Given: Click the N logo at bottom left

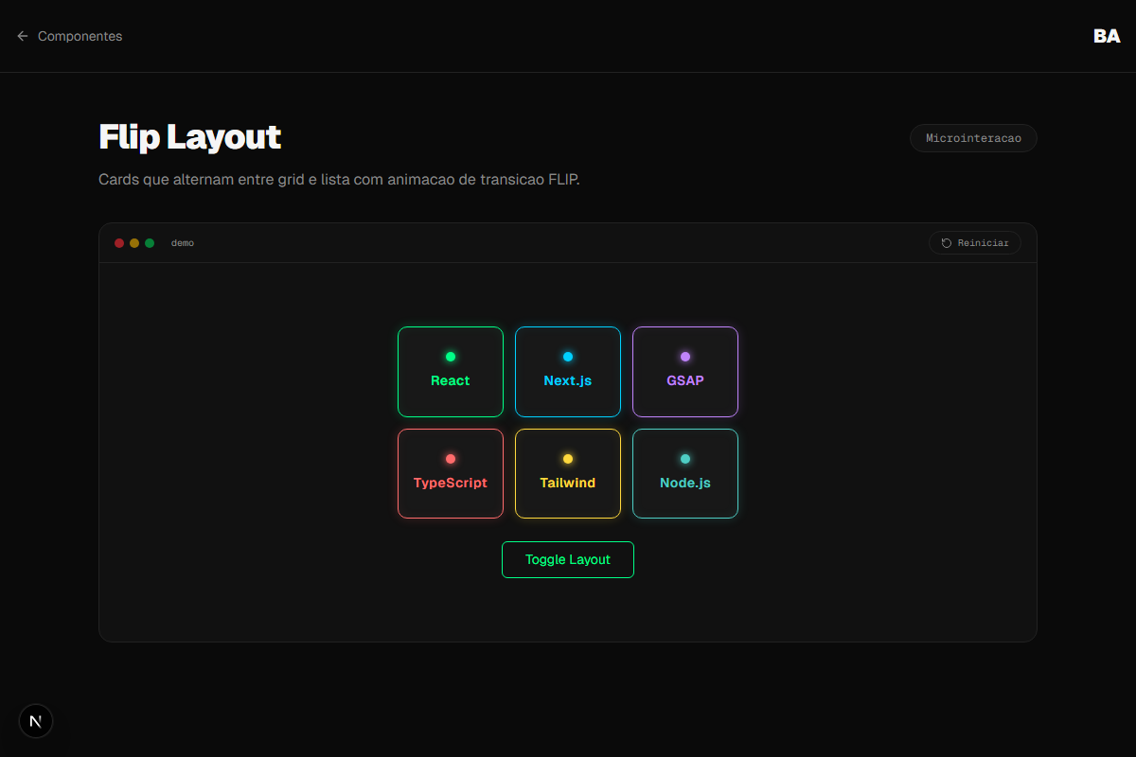Looking at the screenshot, I should [x=35, y=720].
